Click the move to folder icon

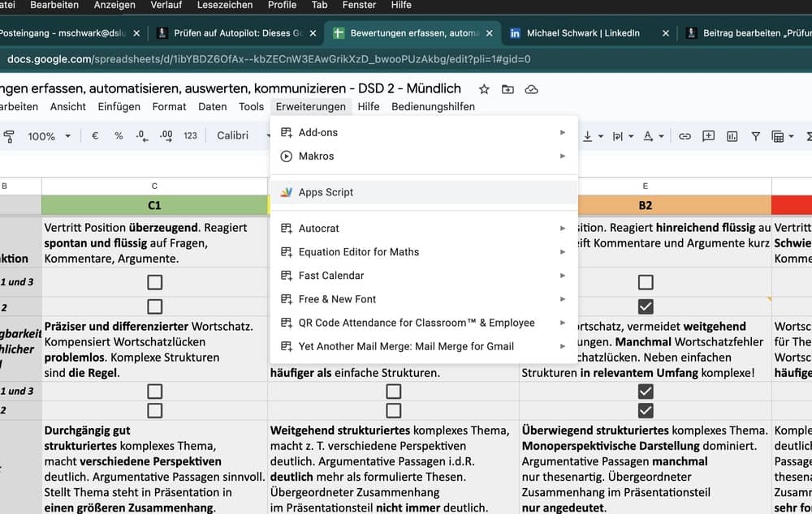click(508, 89)
